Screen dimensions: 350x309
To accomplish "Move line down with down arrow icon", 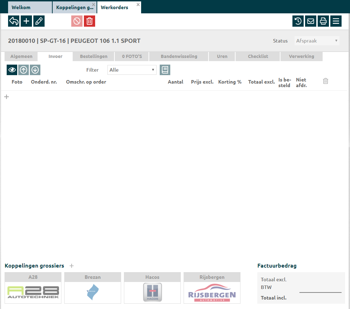I will click(35, 70).
